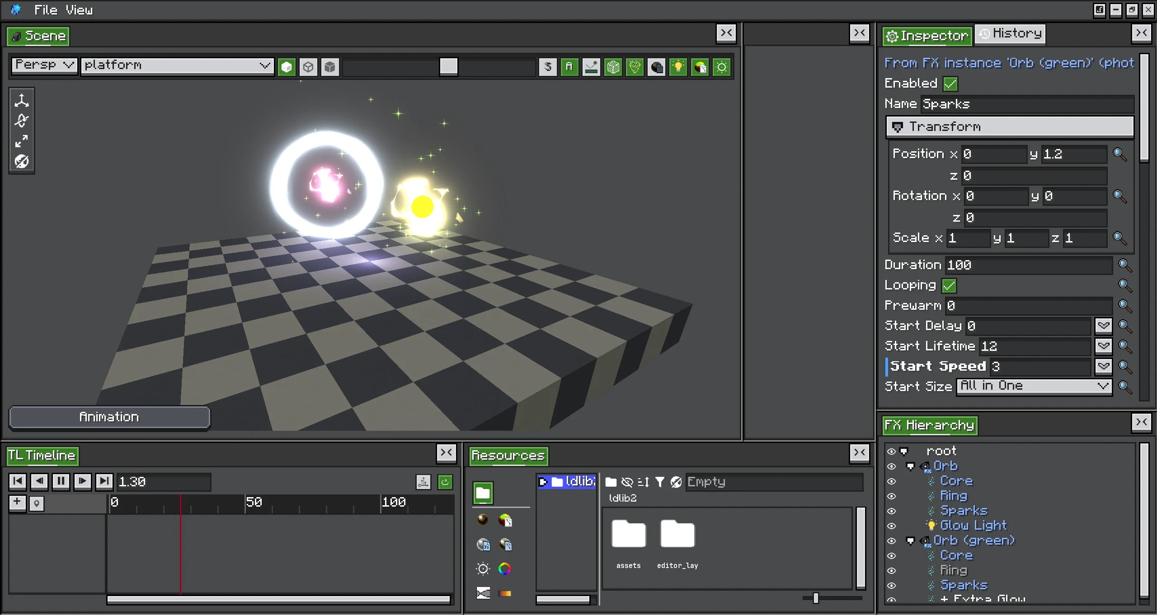
Task: Enable solid shaded cube view mode
Action: tap(287, 67)
